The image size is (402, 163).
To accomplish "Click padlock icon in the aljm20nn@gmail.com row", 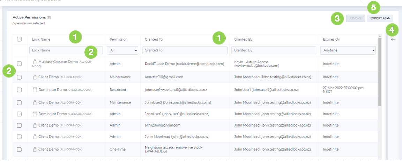I will pos(35,125).
